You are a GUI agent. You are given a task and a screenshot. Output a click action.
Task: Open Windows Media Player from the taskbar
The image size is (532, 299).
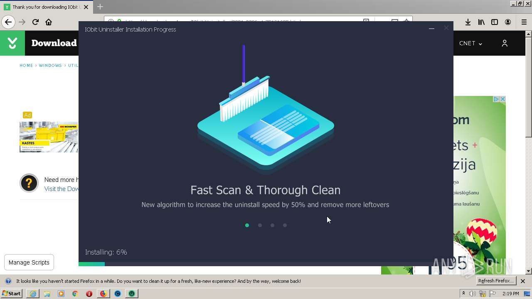[x=61, y=294]
